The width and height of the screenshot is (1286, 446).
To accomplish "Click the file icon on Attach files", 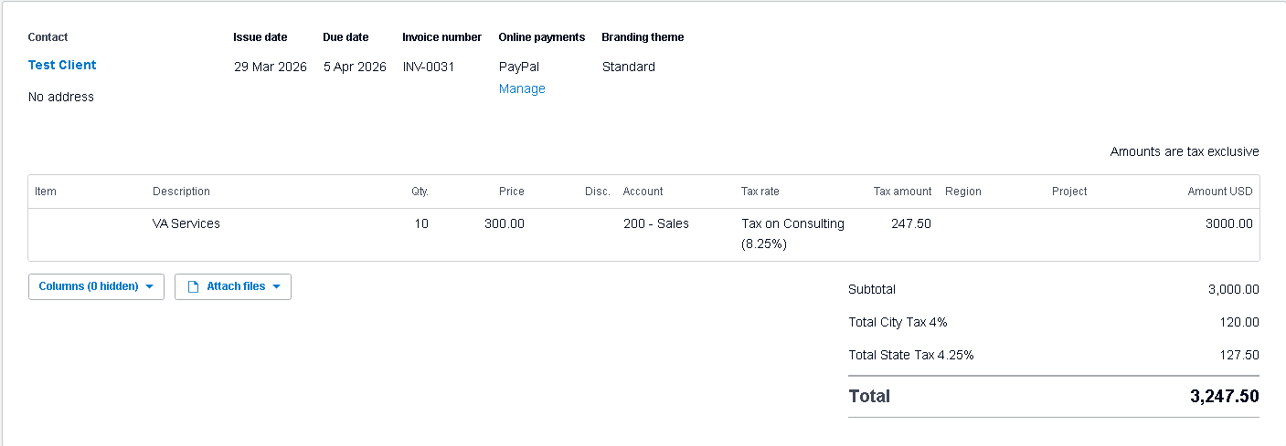I will point(193,286).
